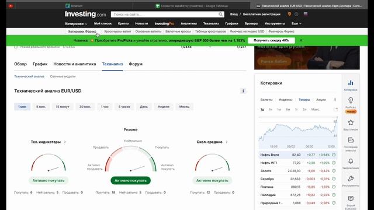Viewport: 374px width, 210px height.
Task: Select the Неделя timeframe
Action: pos(164,107)
